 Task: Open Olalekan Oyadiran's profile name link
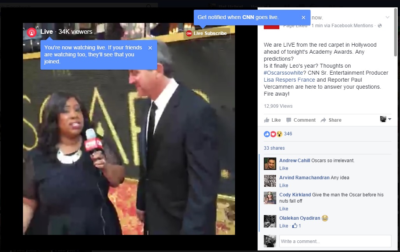point(300,218)
